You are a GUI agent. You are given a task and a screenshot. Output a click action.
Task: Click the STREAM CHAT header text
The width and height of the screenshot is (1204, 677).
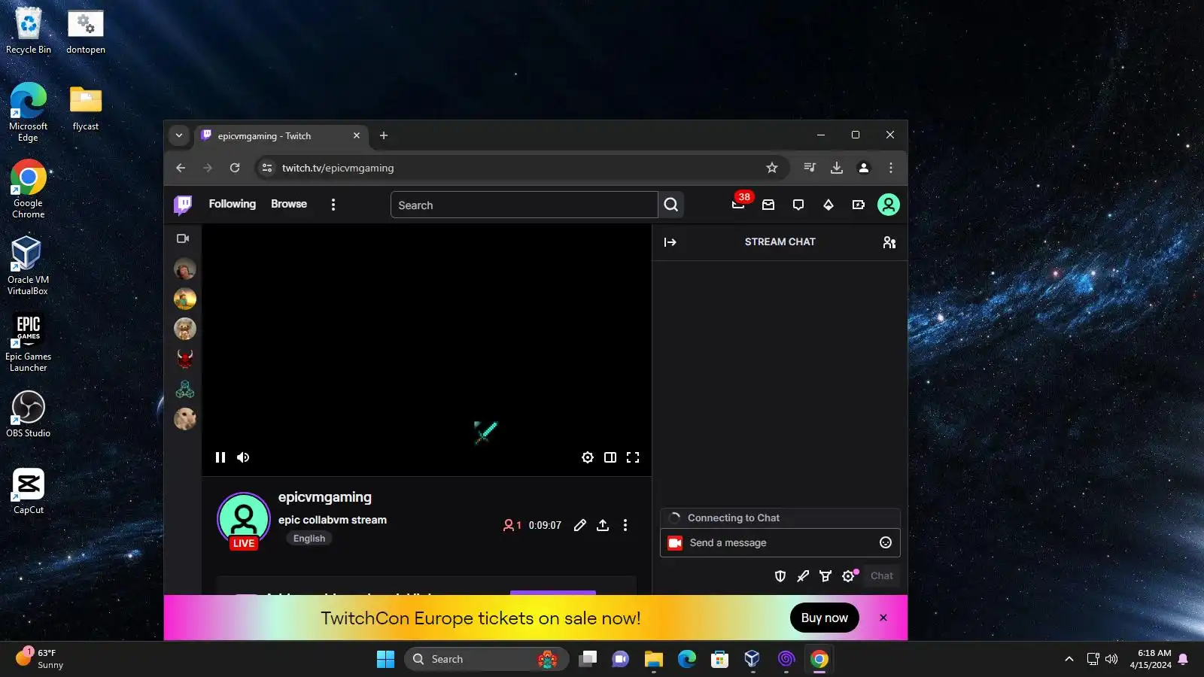pos(780,241)
